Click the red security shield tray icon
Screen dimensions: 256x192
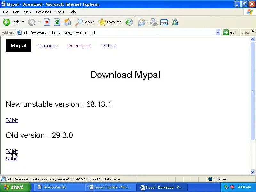tap(232, 187)
